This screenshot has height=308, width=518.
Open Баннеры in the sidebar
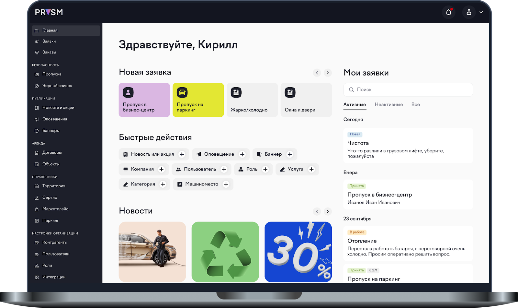52,130
